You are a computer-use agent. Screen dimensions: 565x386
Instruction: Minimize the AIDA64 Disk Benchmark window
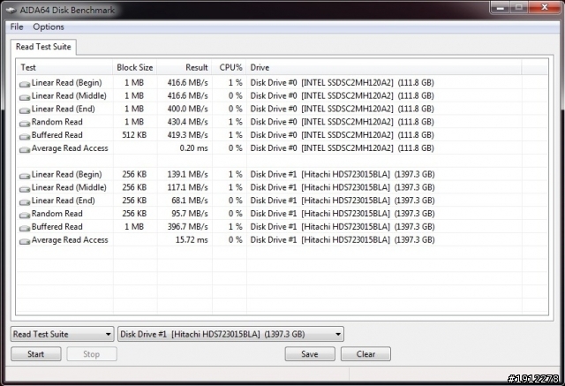point(501,7)
